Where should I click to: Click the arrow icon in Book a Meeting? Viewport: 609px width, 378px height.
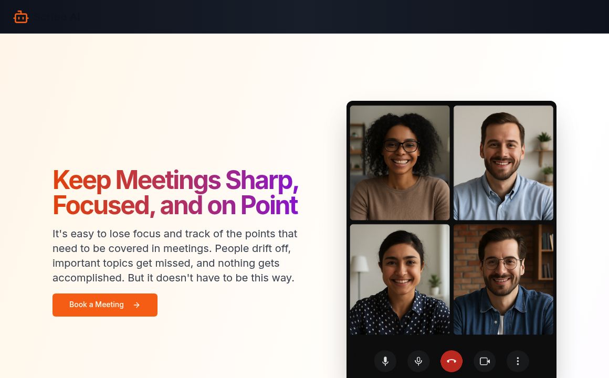point(136,305)
